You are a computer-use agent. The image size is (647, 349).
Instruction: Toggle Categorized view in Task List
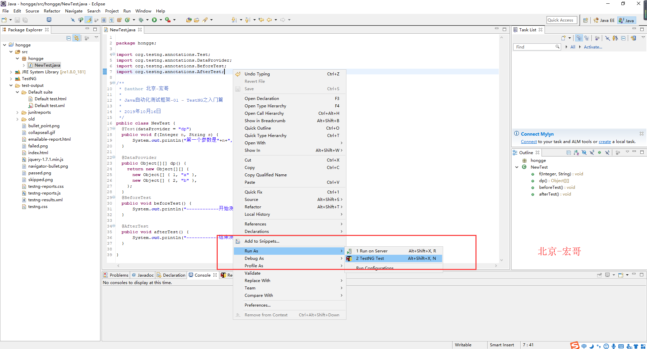tap(579, 38)
